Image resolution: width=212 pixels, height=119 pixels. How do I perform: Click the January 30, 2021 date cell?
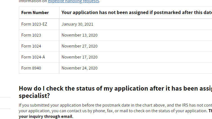point(77,24)
